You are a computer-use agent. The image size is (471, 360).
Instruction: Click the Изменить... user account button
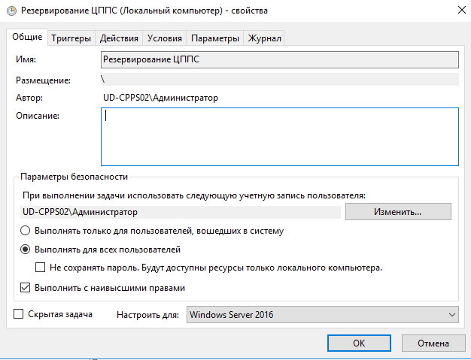[398, 212]
